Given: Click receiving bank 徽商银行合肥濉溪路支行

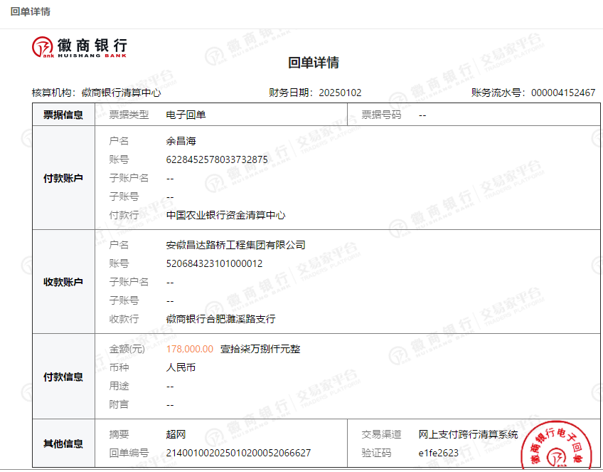Looking at the screenshot, I should [x=220, y=319].
